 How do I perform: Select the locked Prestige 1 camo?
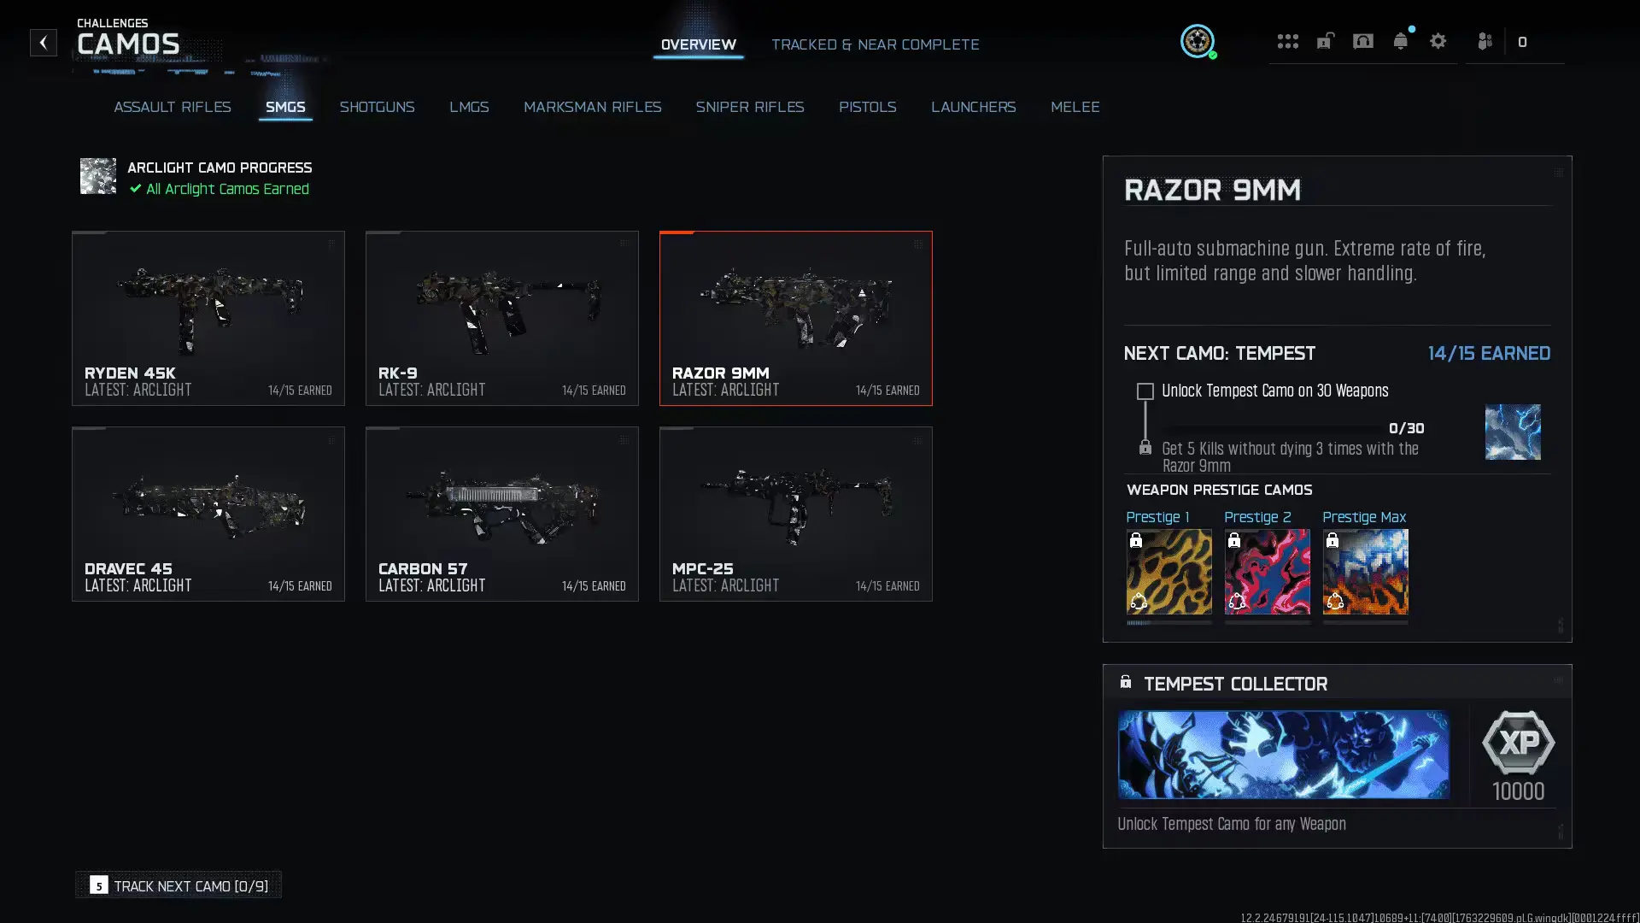(x=1168, y=572)
